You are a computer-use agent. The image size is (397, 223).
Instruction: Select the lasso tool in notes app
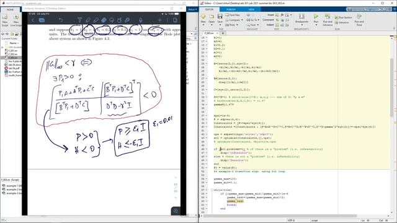[112, 20]
